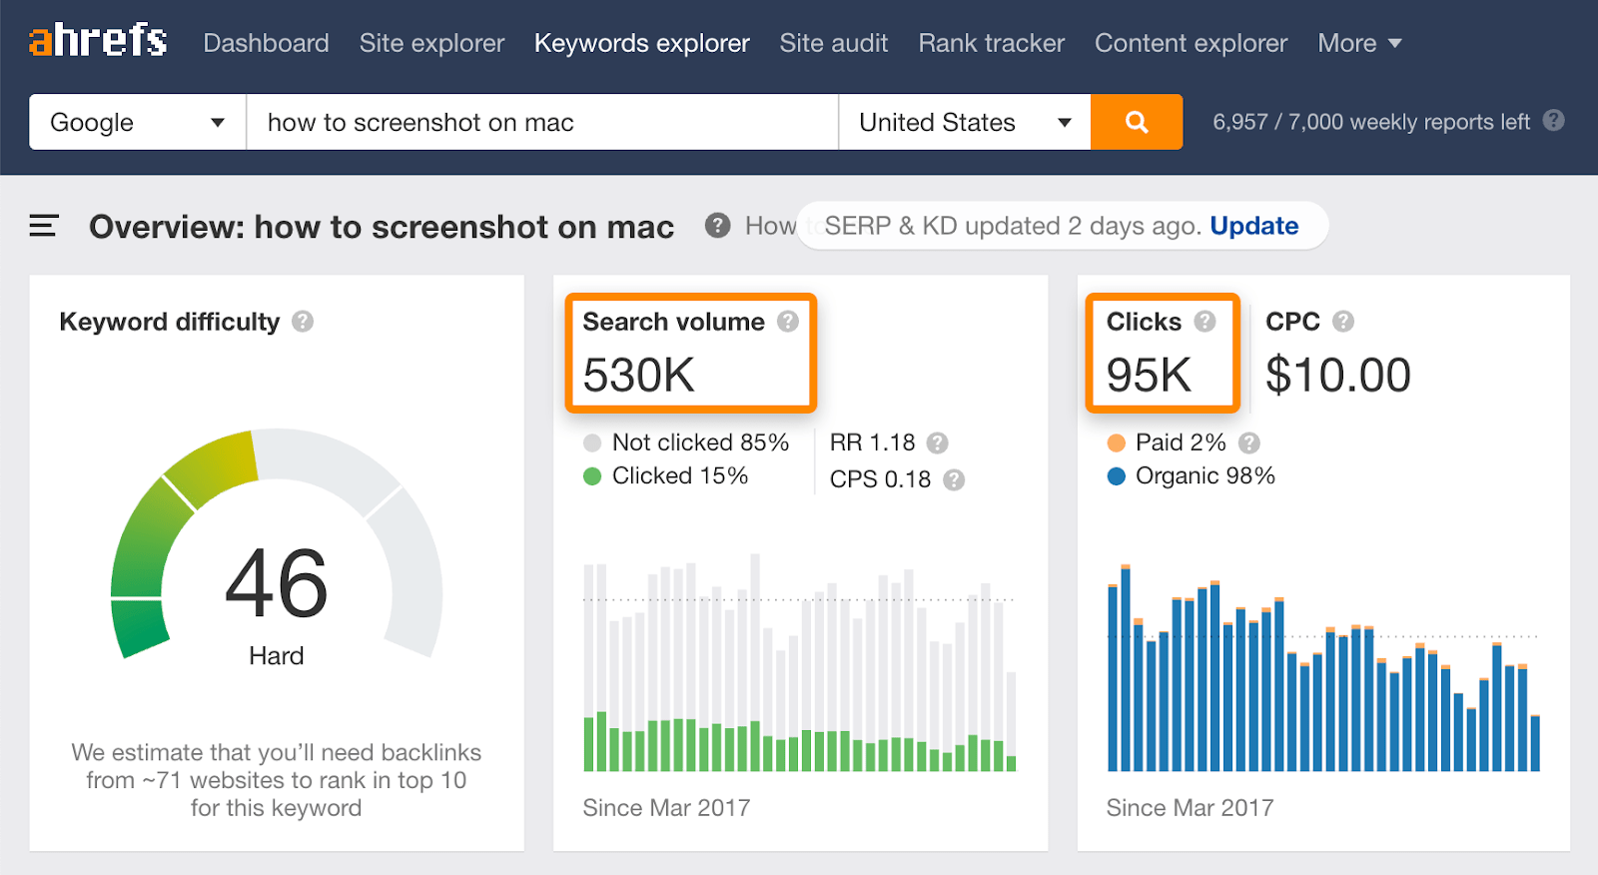The height and width of the screenshot is (875, 1598).
Task: Expand the More navigation menu
Action: (1359, 43)
